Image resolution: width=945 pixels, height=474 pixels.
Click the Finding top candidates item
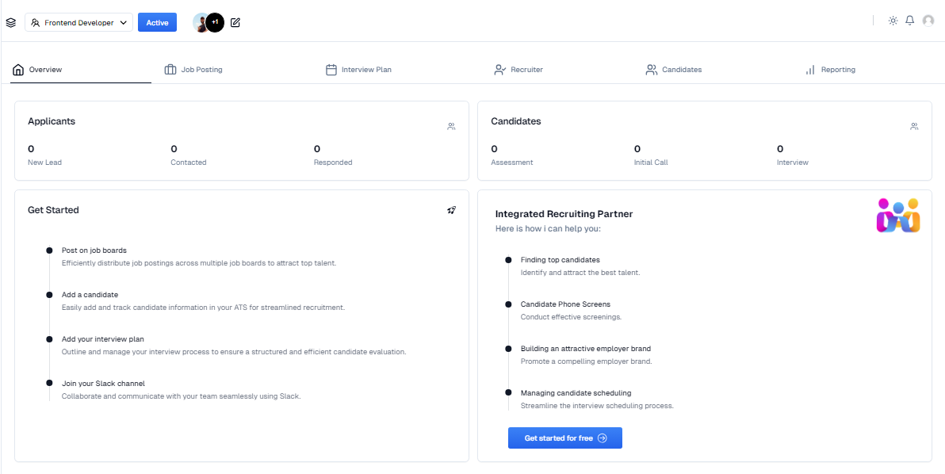(x=580, y=266)
